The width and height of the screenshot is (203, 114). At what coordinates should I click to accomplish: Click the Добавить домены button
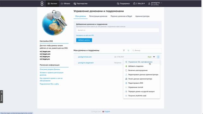(x=84, y=40)
